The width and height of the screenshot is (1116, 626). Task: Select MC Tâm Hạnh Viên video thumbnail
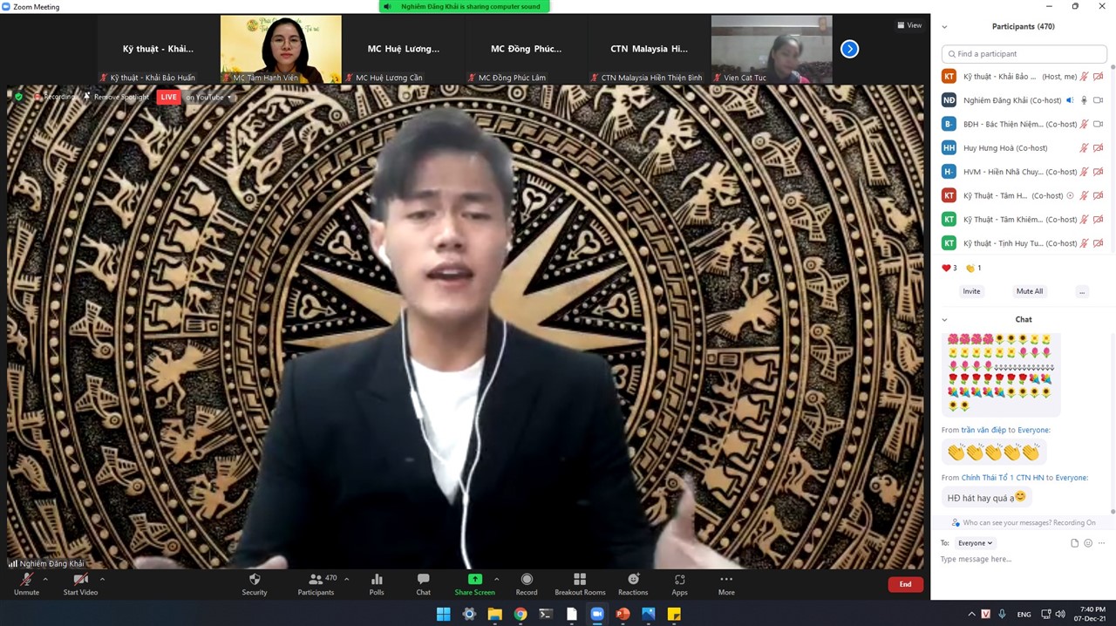[x=281, y=49]
